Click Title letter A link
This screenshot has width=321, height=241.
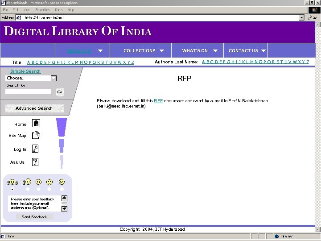(29, 62)
